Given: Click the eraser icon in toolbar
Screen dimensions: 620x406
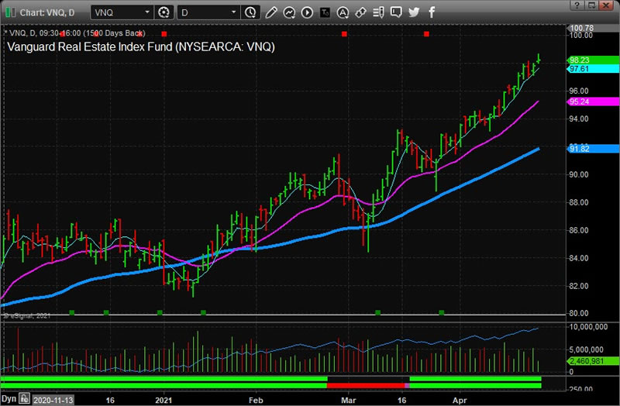Looking at the screenshot, I should [360, 12].
